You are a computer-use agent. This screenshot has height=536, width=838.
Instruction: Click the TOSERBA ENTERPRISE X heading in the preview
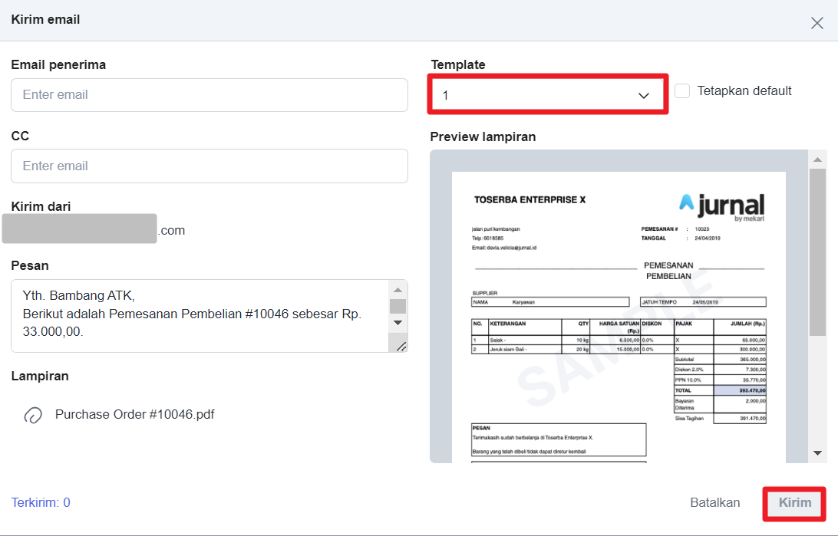[x=530, y=199]
